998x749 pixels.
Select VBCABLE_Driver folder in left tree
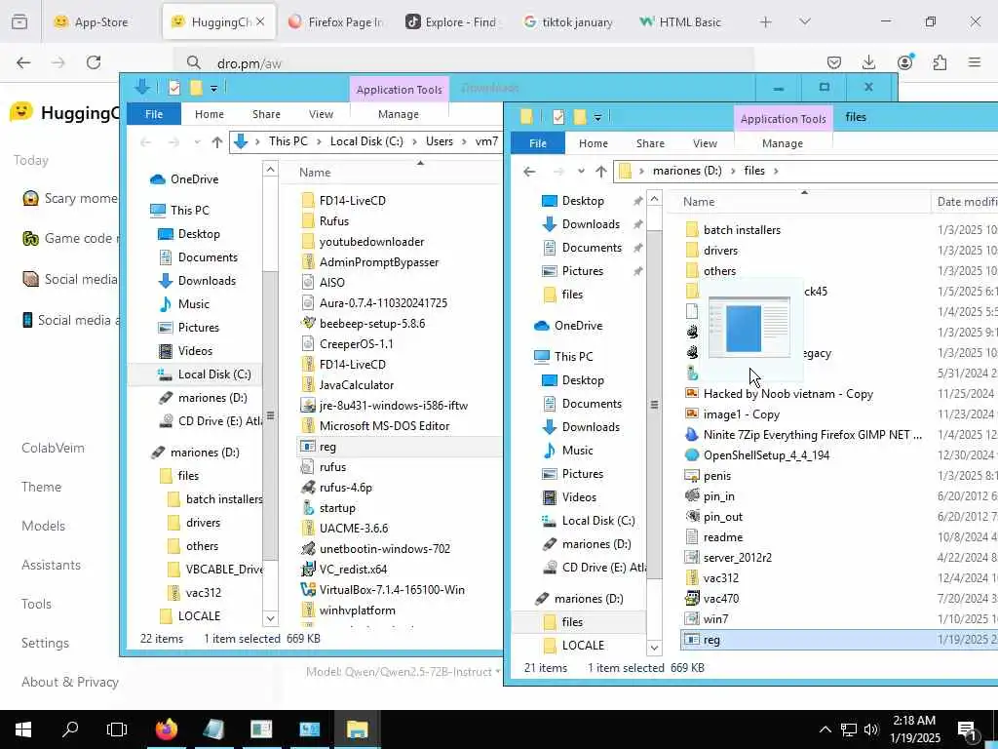pyautogui.click(x=223, y=569)
